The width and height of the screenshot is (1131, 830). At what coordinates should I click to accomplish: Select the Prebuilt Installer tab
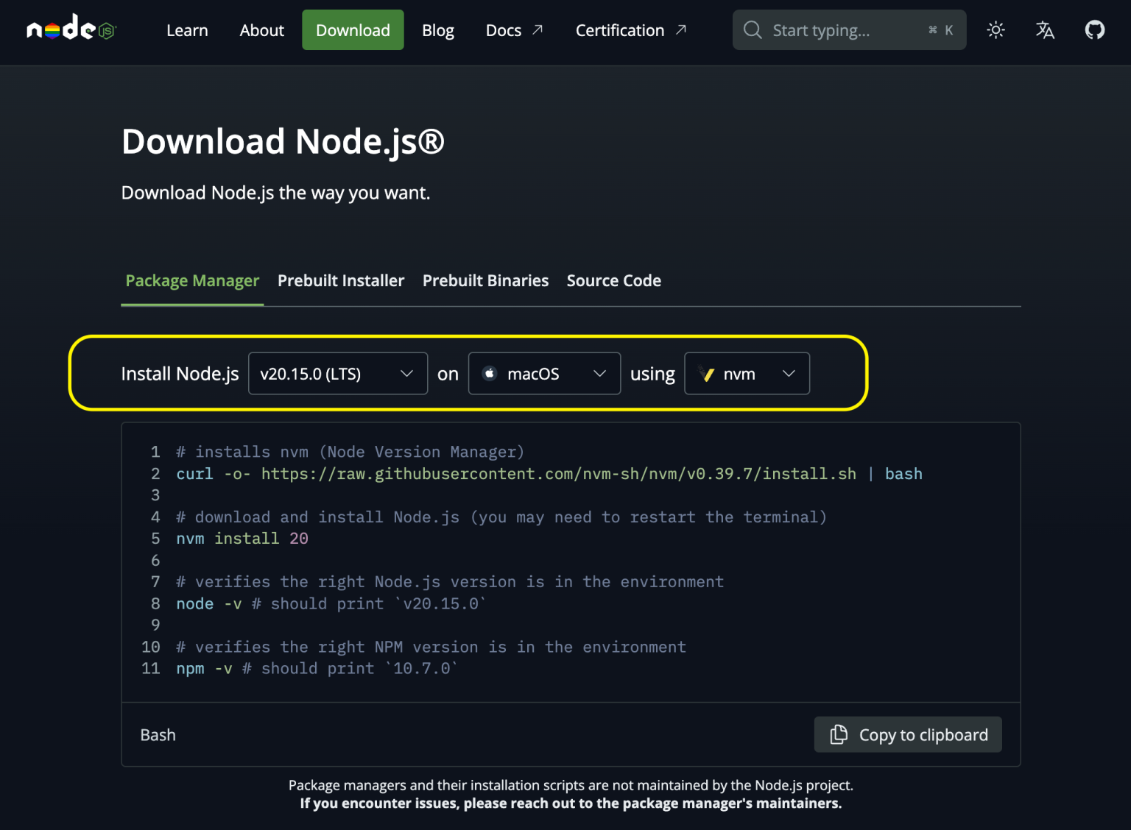[341, 280]
